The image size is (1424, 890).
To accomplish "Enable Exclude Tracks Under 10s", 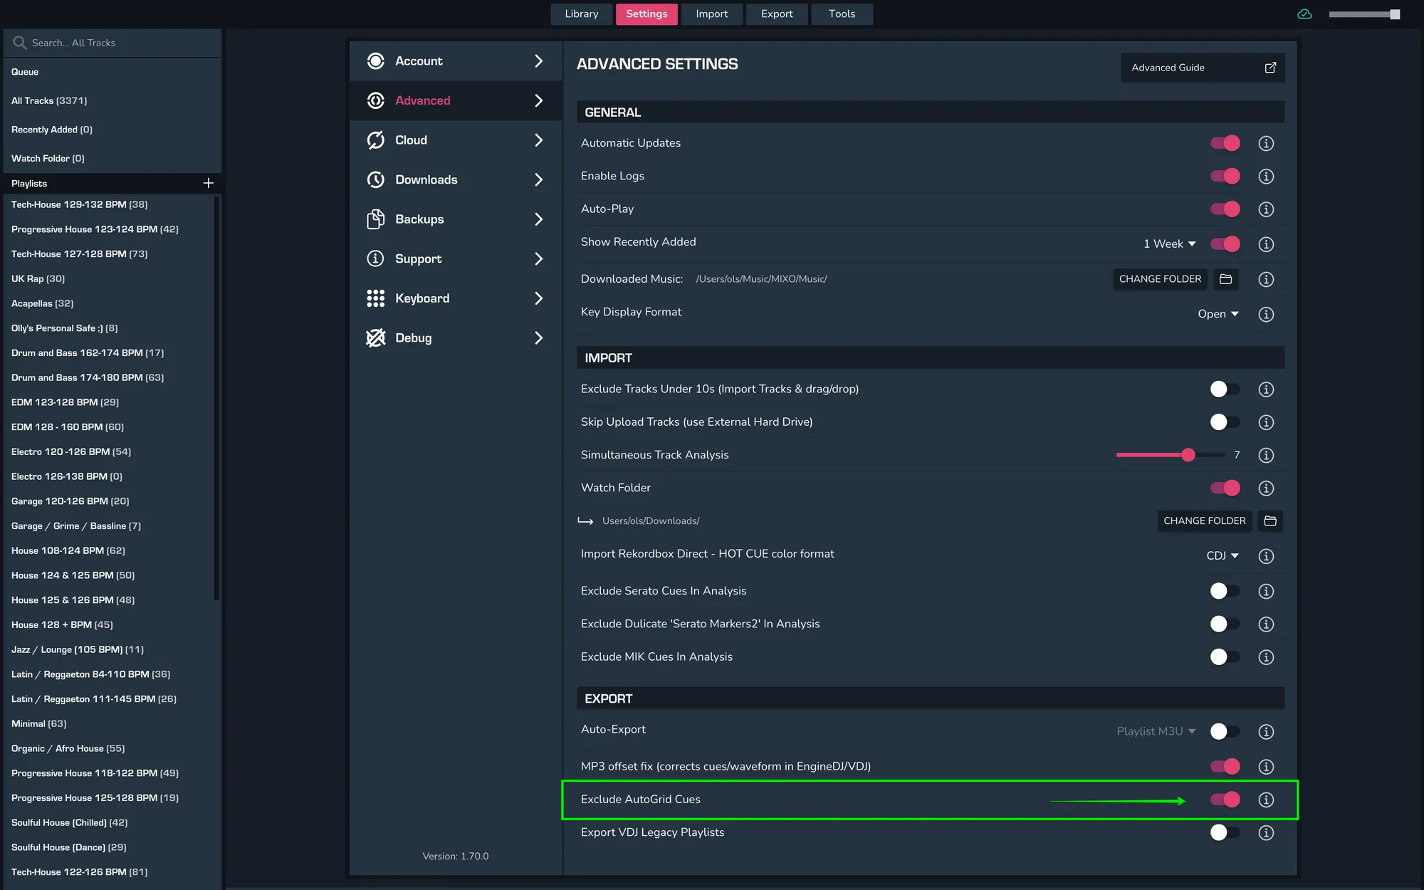I will tap(1224, 389).
